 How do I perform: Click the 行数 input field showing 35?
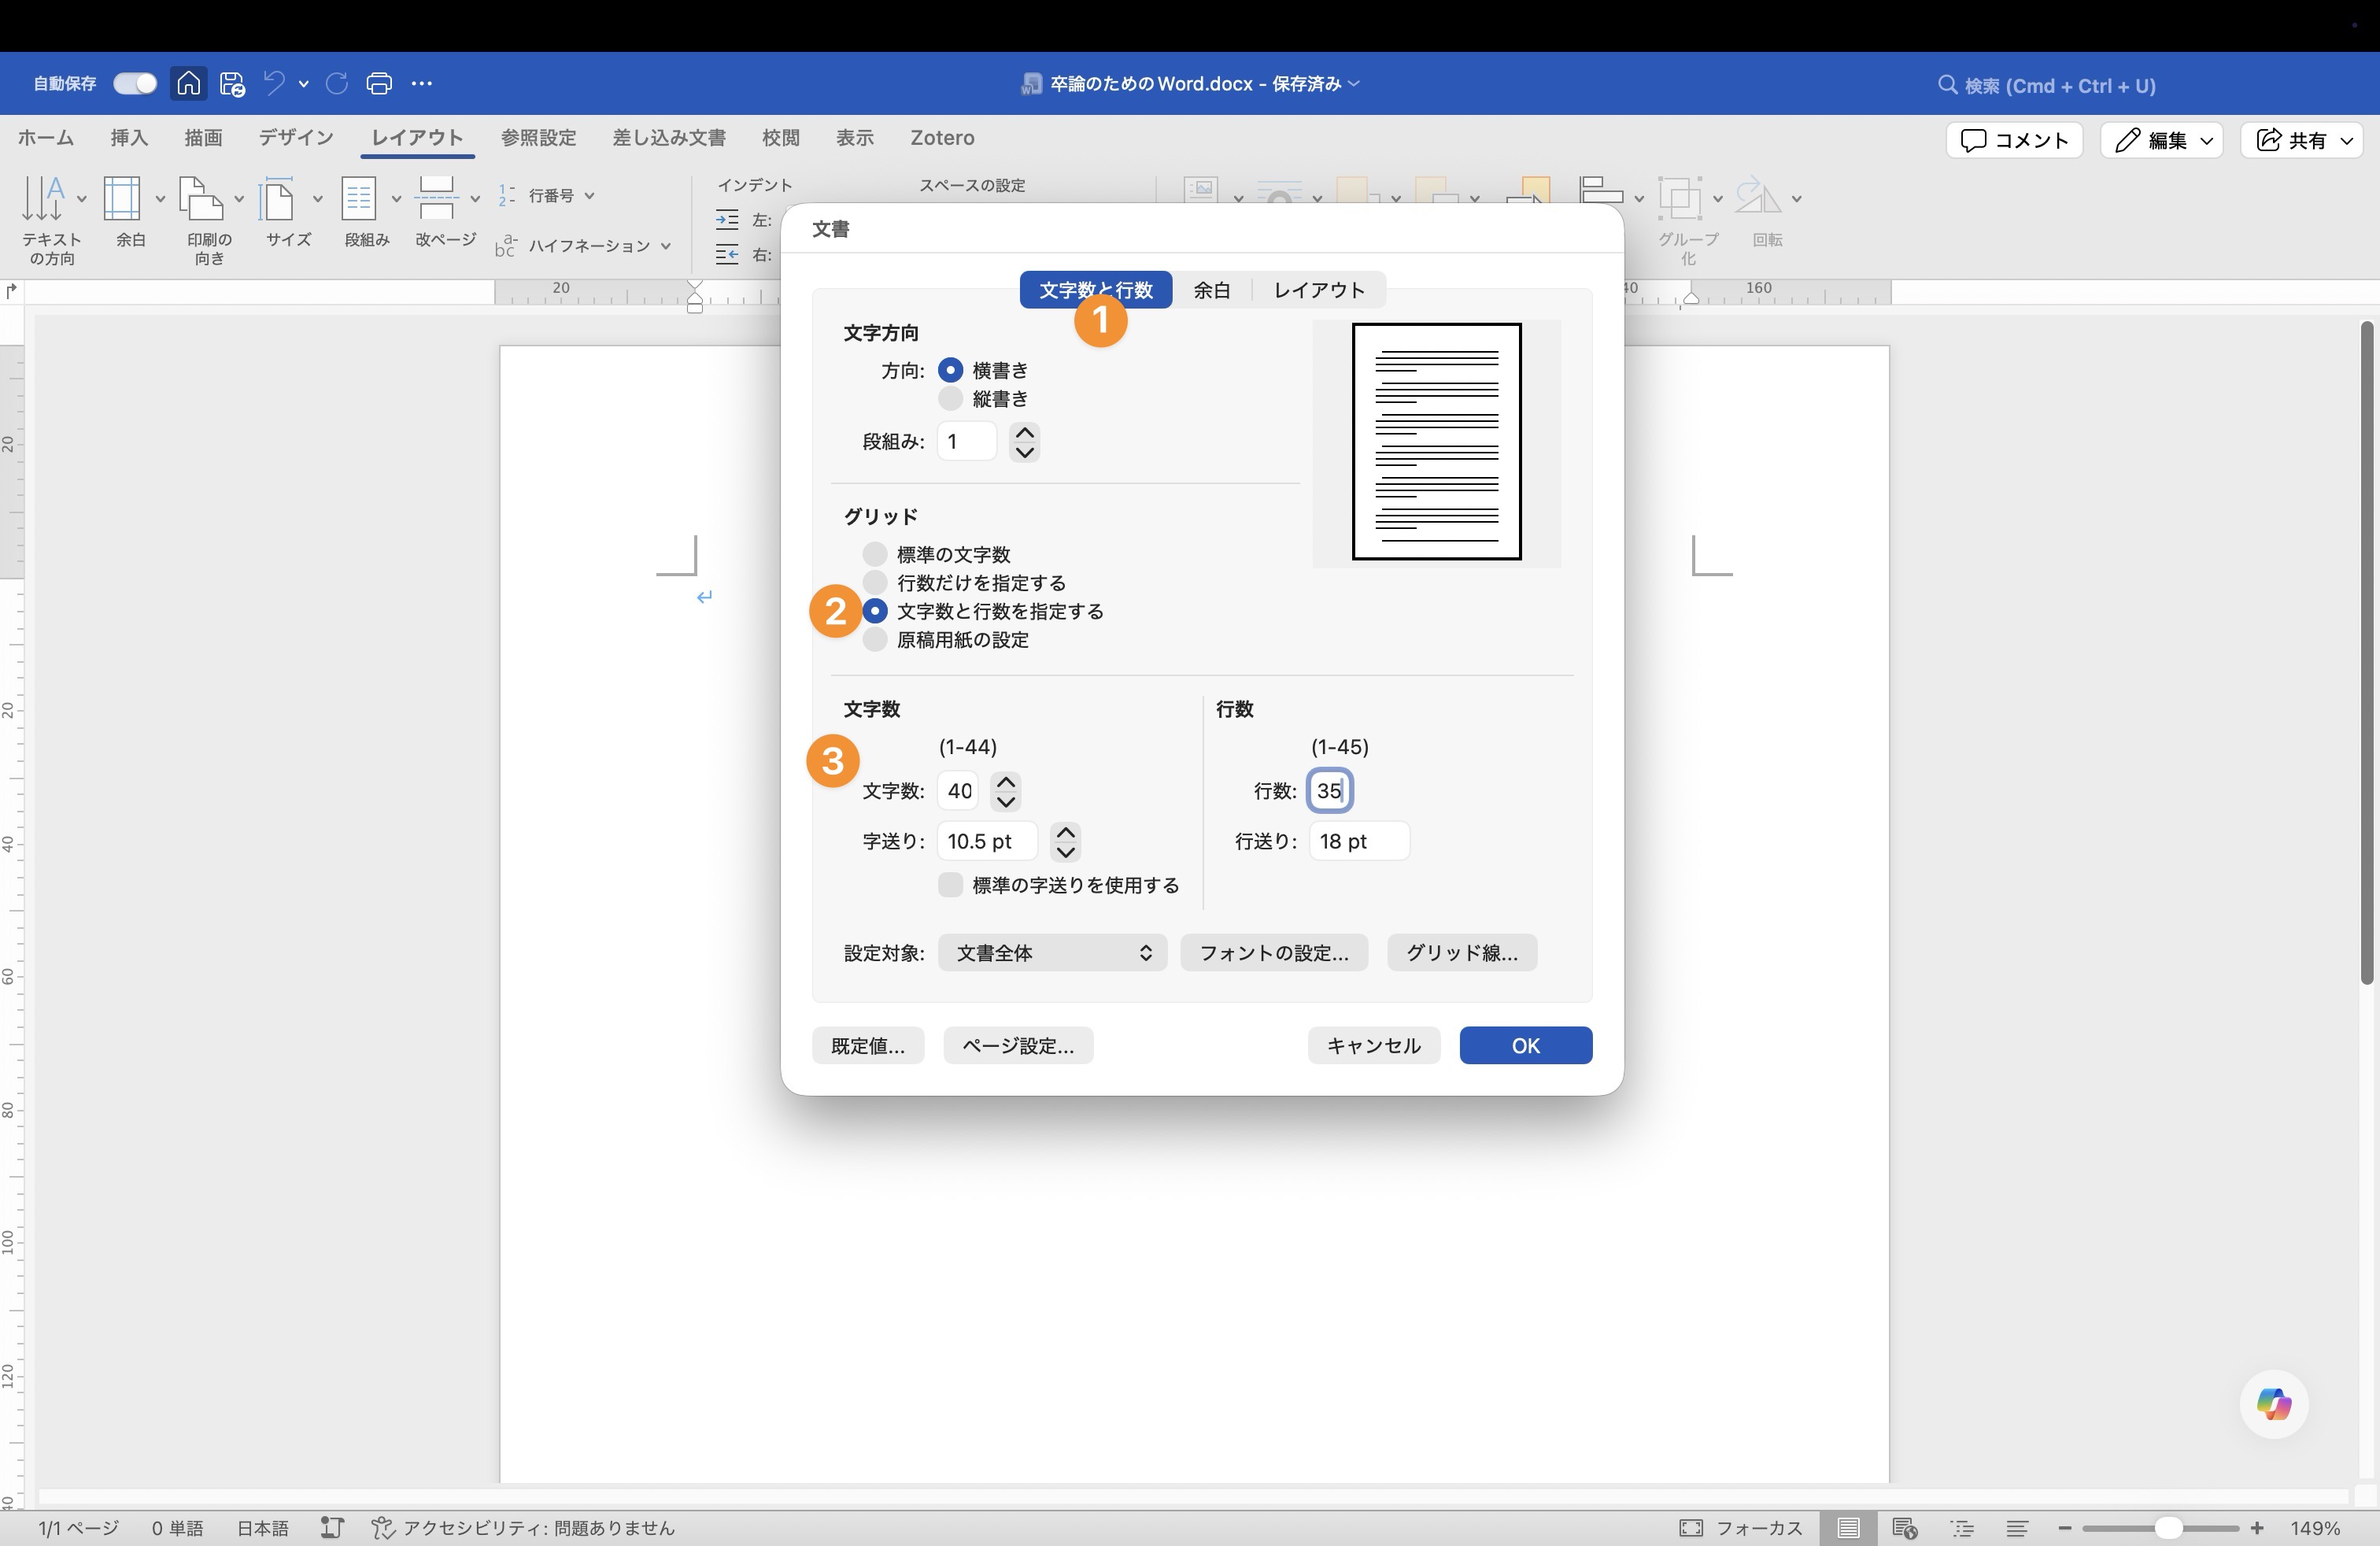[1330, 790]
